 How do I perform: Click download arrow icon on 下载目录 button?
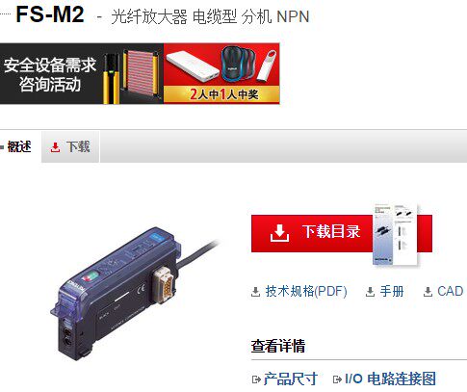coord(279,233)
